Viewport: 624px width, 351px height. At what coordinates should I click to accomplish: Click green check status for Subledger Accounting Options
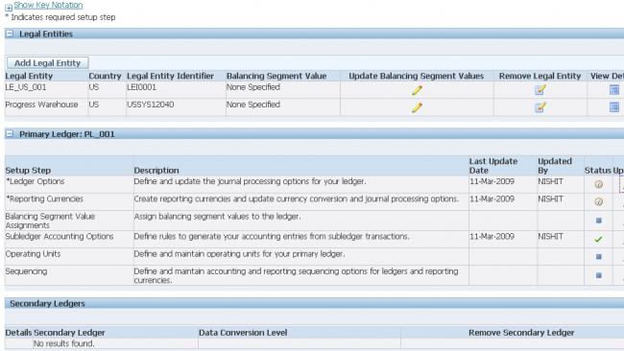coord(598,240)
